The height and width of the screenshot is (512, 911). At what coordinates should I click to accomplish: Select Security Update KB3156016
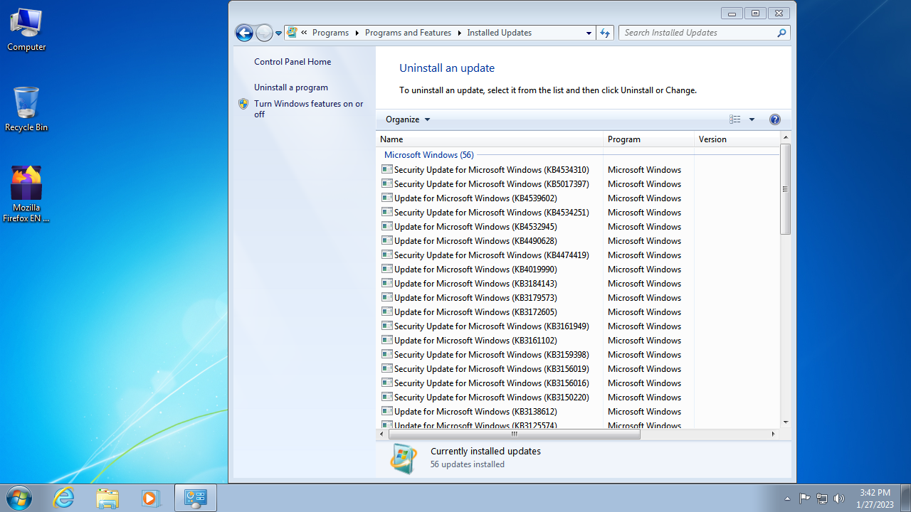coord(578,383)
